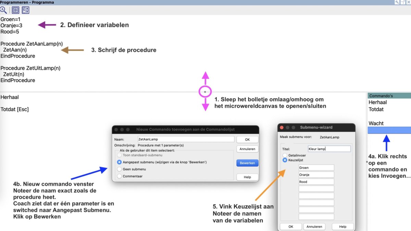Click the undock window icon next to wrench
Image resolution: width=411 pixels, height=231 pixels.
coord(402,2)
